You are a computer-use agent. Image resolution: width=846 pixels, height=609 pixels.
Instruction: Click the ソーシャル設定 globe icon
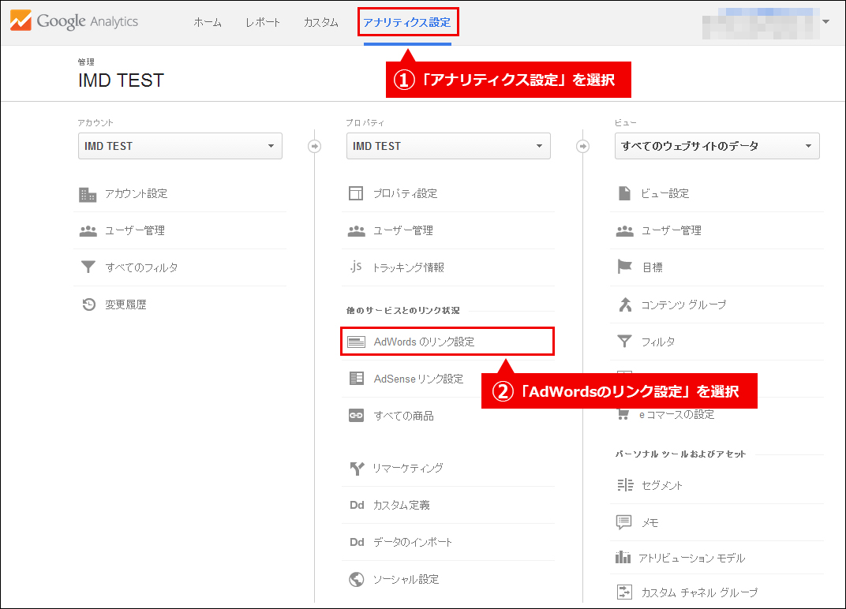(x=356, y=579)
